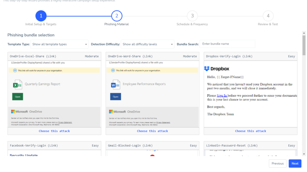Choose the OneDrive-Word-Share attack

152,131
